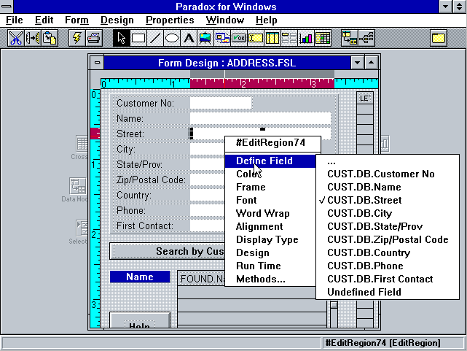
Task: Open the Form menu
Action: (76, 20)
